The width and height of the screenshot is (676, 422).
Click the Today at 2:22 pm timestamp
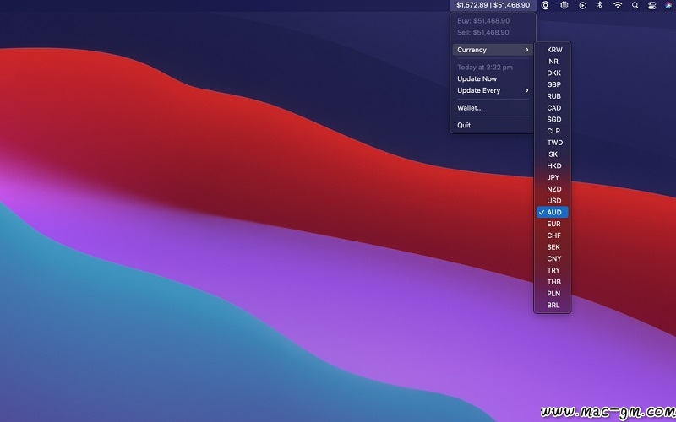click(484, 68)
